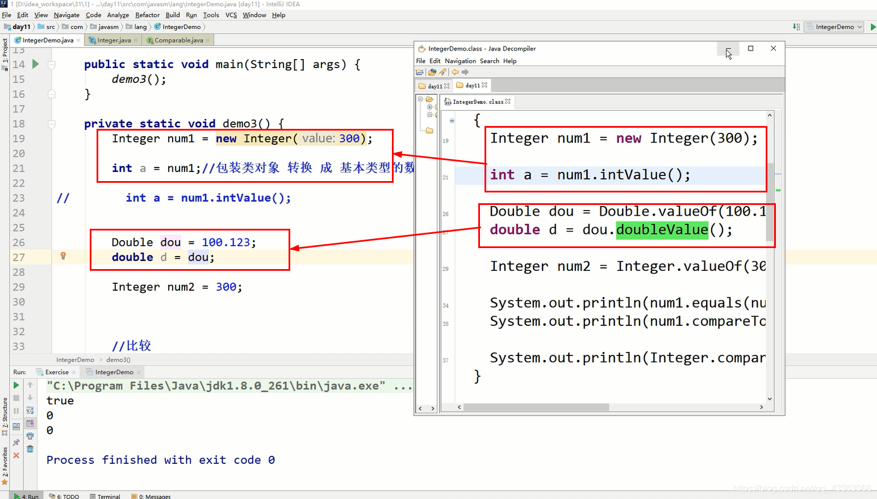Clear console with trash icon

[x=30, y=449]
